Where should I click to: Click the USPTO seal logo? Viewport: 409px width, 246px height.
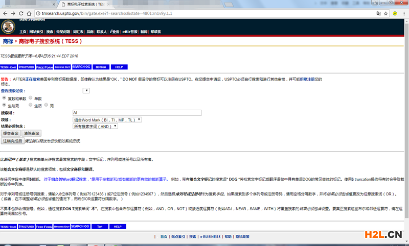pyautogui.click(x=8, y=27)
